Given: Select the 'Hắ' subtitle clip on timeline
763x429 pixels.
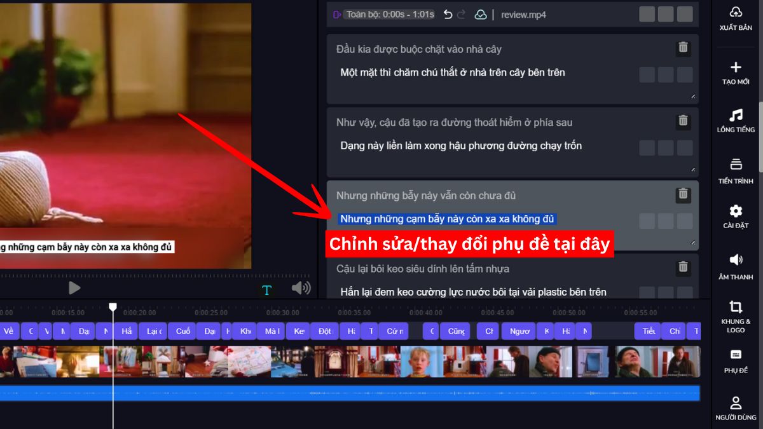Looking at the screenshot, I should [x=127, y=331].
